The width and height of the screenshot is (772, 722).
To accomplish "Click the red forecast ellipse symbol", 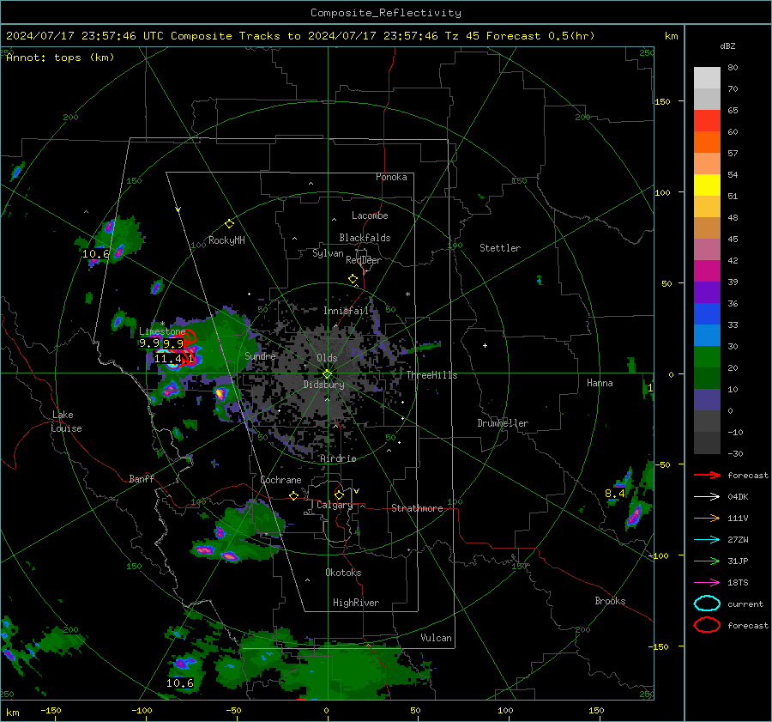I will pyautogui.click(x=707, y=625).
